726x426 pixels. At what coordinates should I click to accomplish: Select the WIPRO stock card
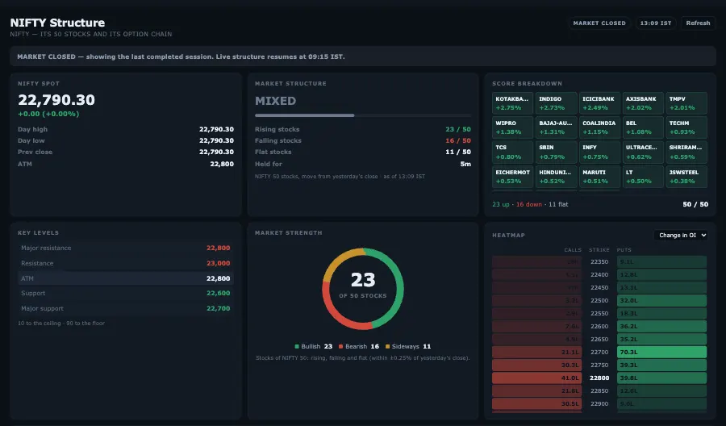[512, 127]
